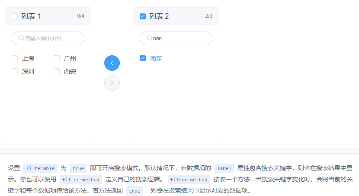Click the 深圳 label text
This screenshot has width=359, height=196.
28,72
